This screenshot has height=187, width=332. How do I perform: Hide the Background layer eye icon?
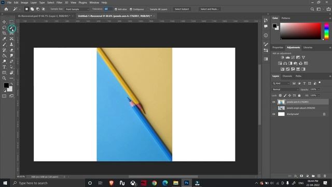(273, 114)
